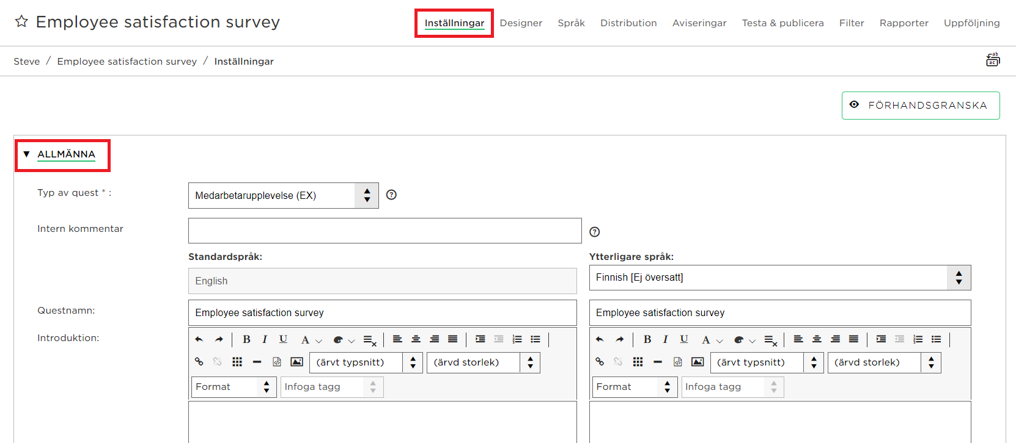Screen dimensions: 1016x443
Task: Clear formatting in the Standardspråk editor
Action: (x=370, y=340)
